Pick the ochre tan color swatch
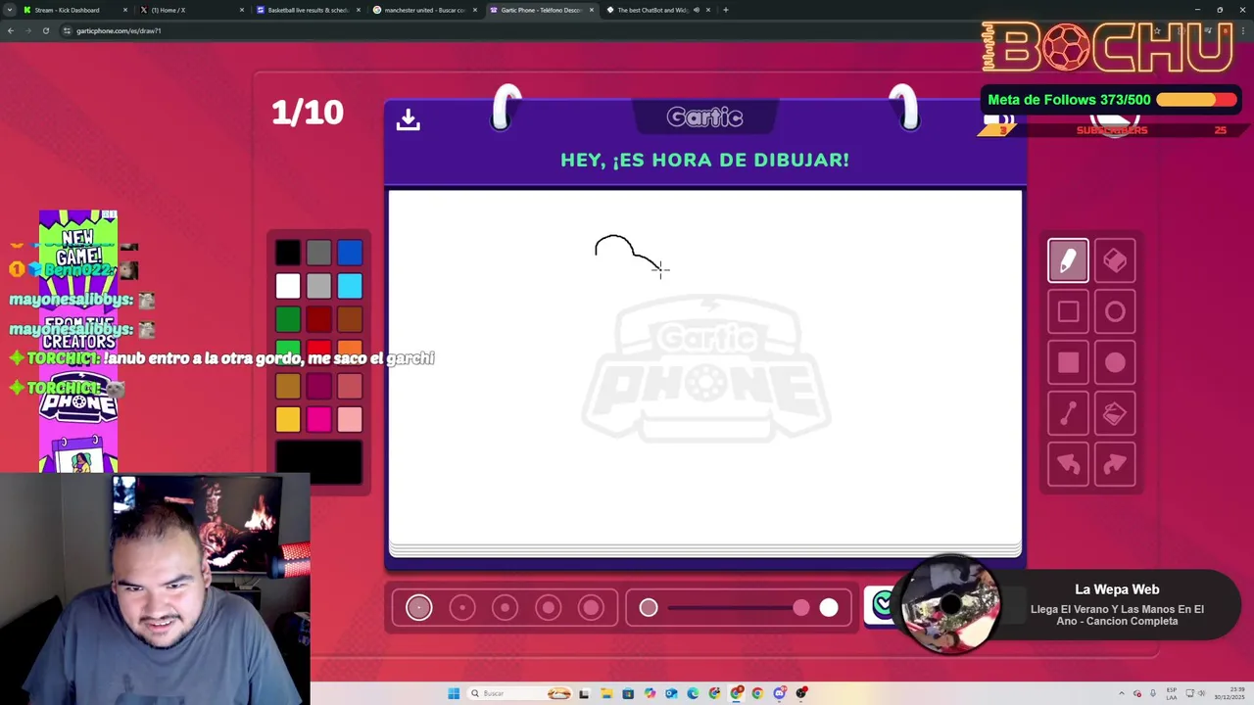1254x705 pixels. click(288, 386)
